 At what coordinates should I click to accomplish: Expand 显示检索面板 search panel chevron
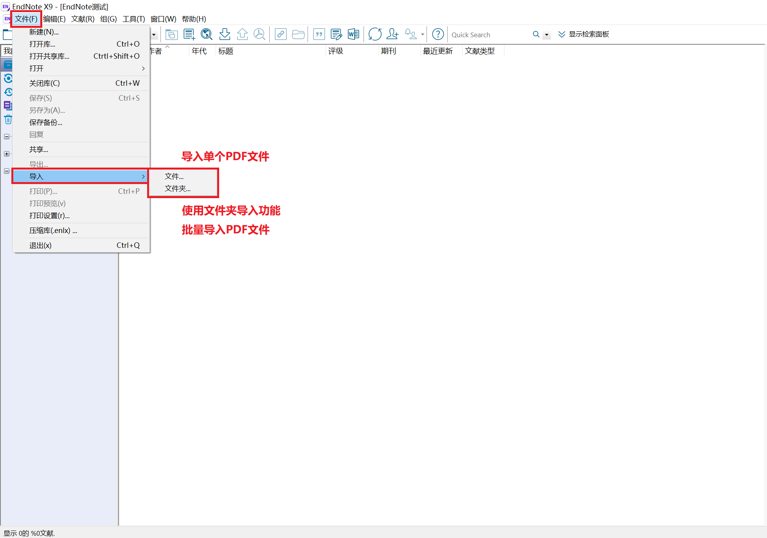(562, 34)
